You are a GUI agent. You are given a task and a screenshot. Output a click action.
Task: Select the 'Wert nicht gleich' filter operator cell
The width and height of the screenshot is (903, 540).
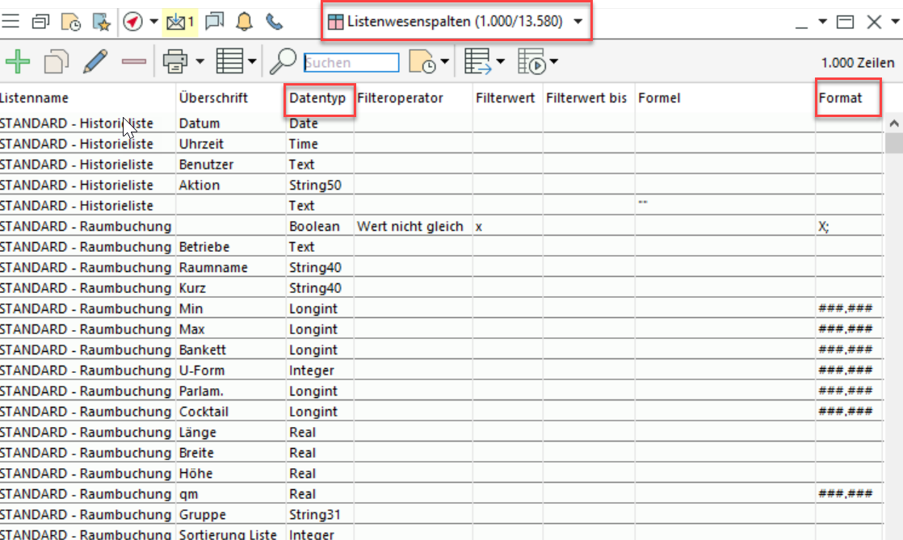tap(410, 227)
